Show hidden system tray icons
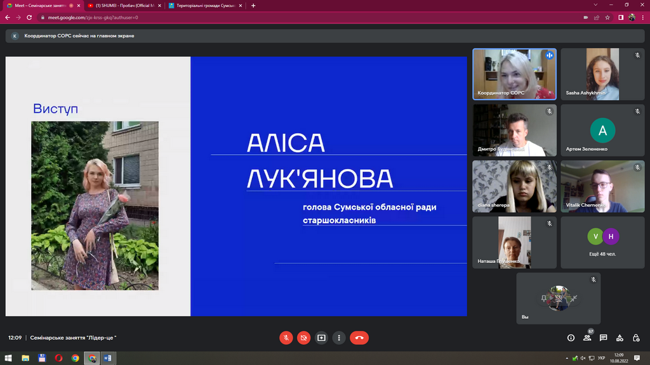Viewport: 650px width, 365px height. pyautogui.click(x=567, y=358)
